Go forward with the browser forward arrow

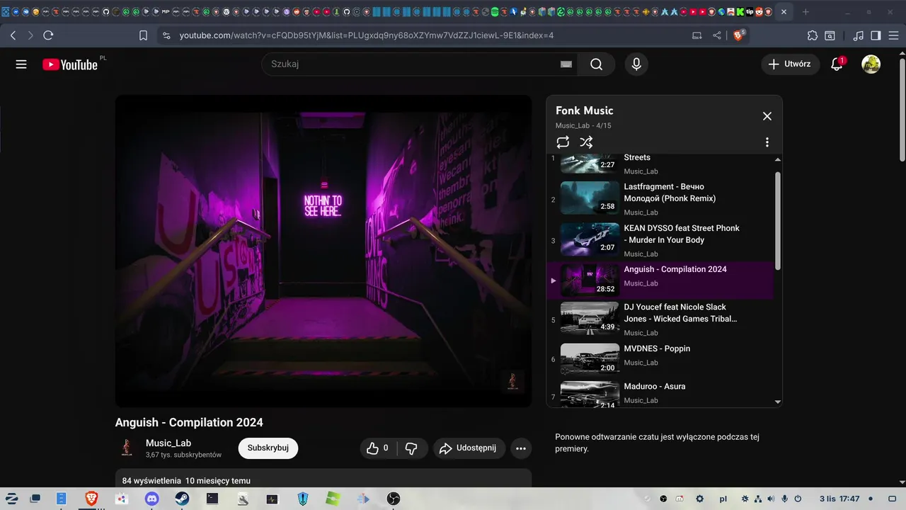pos(30,35)
